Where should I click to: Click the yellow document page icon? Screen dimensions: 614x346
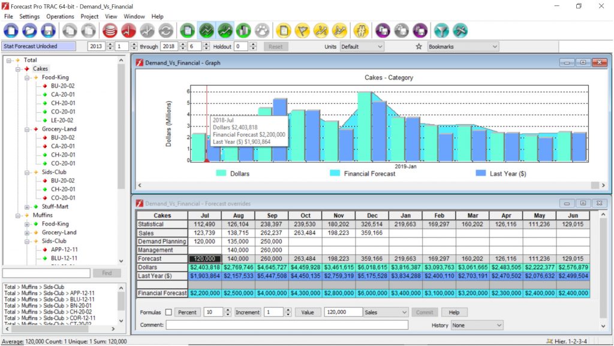[x=284, y=31]
